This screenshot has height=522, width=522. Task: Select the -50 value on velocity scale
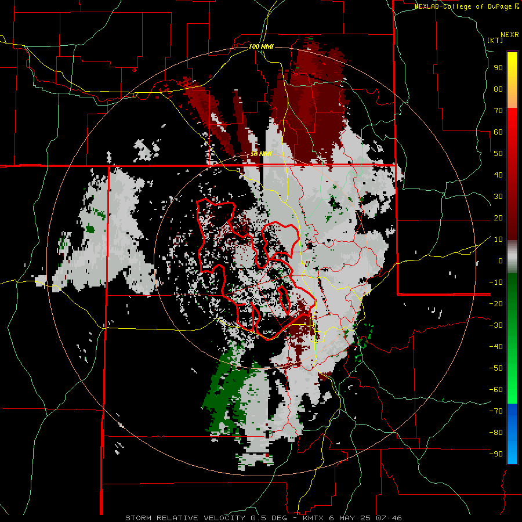coord(496,368)
